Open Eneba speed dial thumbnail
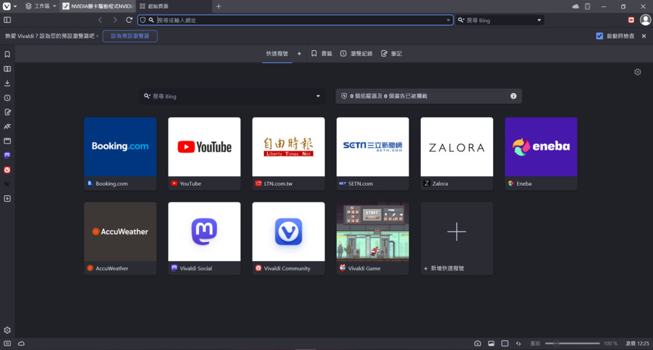 (541, 147)
